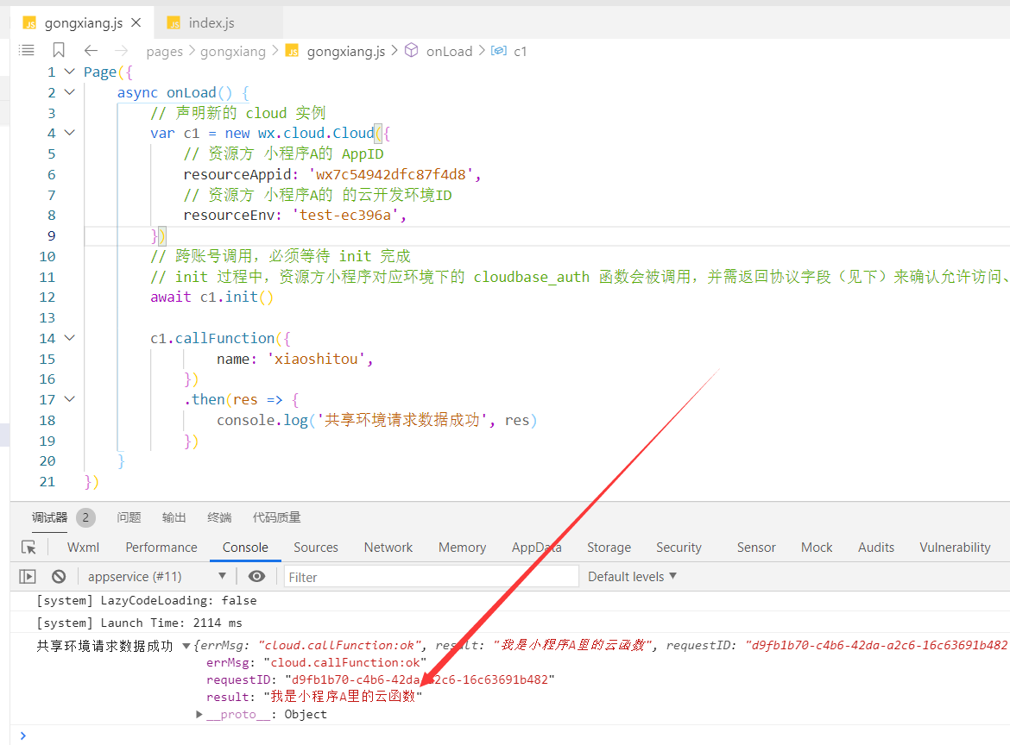Select the Console devtools tab

[245, 548]
